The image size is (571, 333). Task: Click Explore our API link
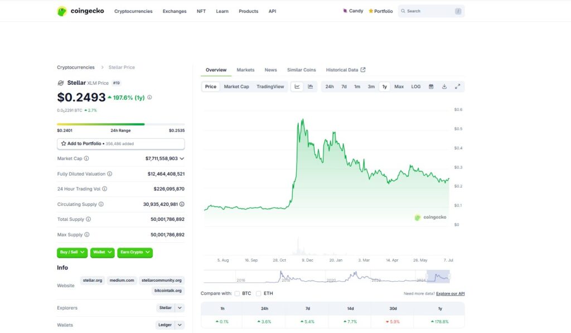click(450, 293)
